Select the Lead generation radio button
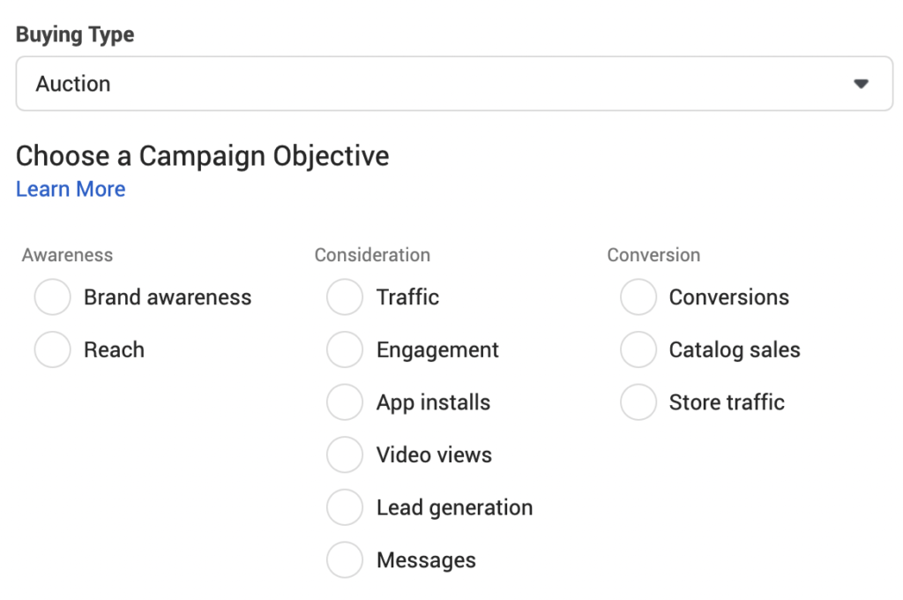 coord(345,507)
